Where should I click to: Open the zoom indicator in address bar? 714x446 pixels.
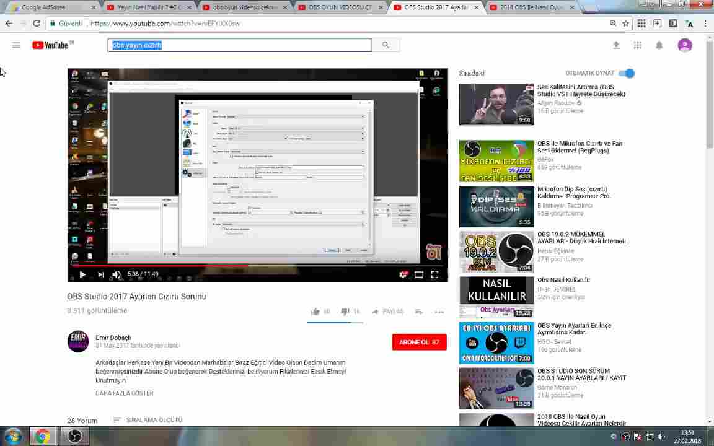coord(613,23)
